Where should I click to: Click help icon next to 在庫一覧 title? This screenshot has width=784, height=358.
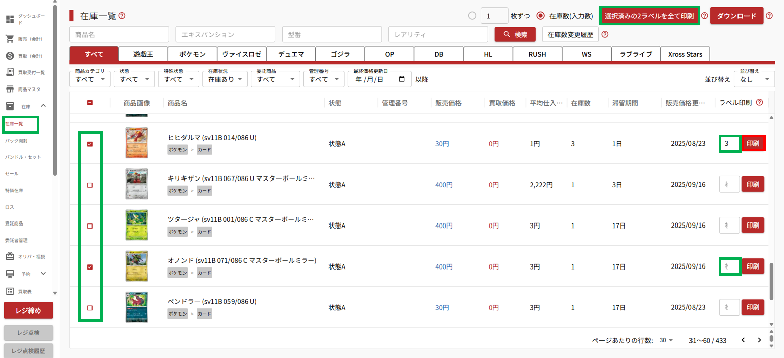pos(122,16)
